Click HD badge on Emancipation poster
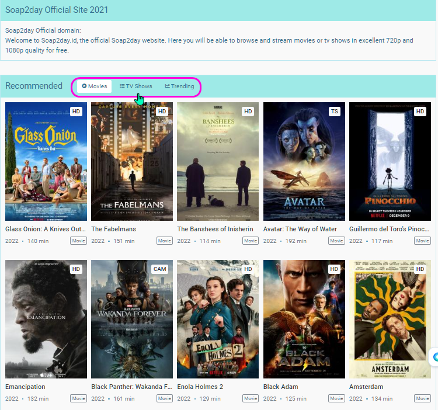The image size is (438, 410). pyautogui.click(x=77, y=269)
